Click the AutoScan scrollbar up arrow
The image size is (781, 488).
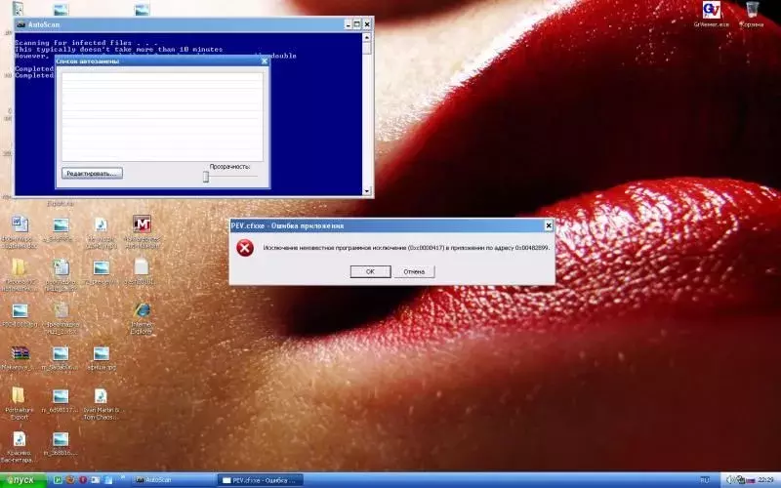pos(367,37)
